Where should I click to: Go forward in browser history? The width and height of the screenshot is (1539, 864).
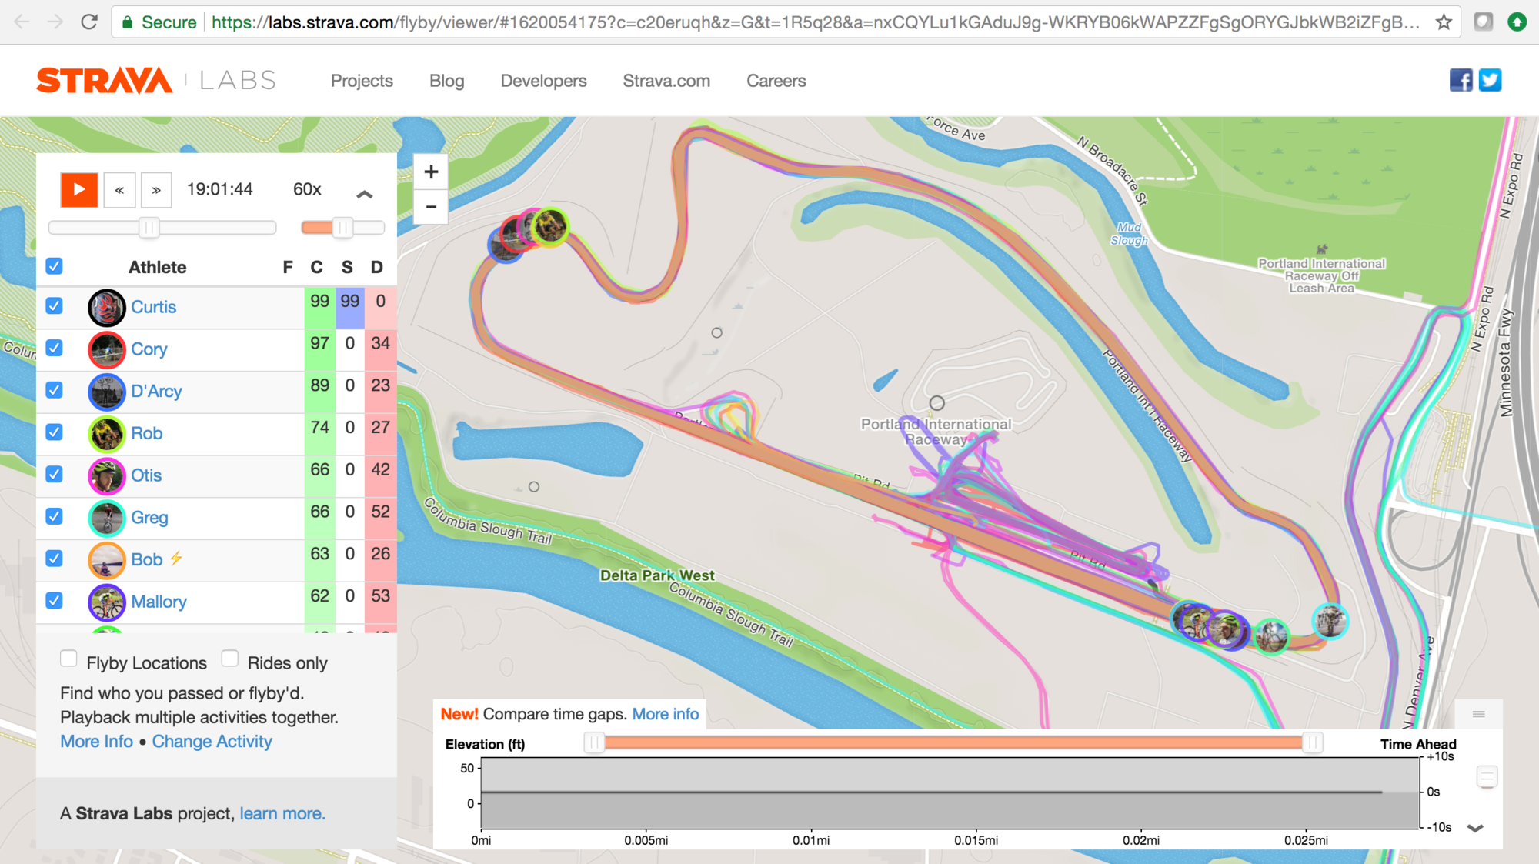(55, 22)
